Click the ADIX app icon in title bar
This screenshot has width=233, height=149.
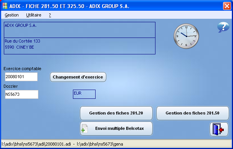click(5, 6)
